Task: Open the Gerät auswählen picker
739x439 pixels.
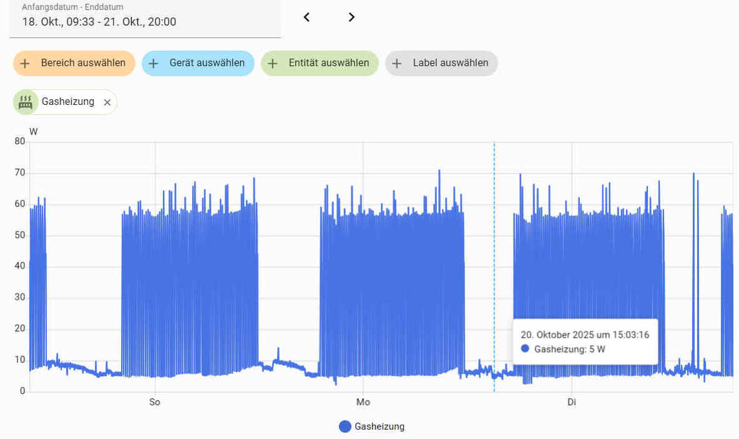Action: pos(207,63)
